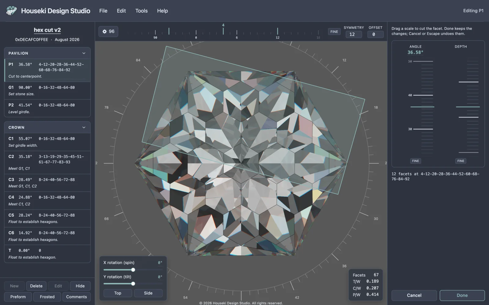
Task: Select the C3 28.49° facet row
Action: pyautogui.click(x=48, y=183)
